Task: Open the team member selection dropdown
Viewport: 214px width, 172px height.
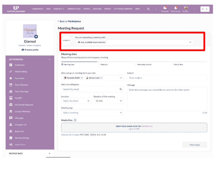Action: [x=134, y=42]
